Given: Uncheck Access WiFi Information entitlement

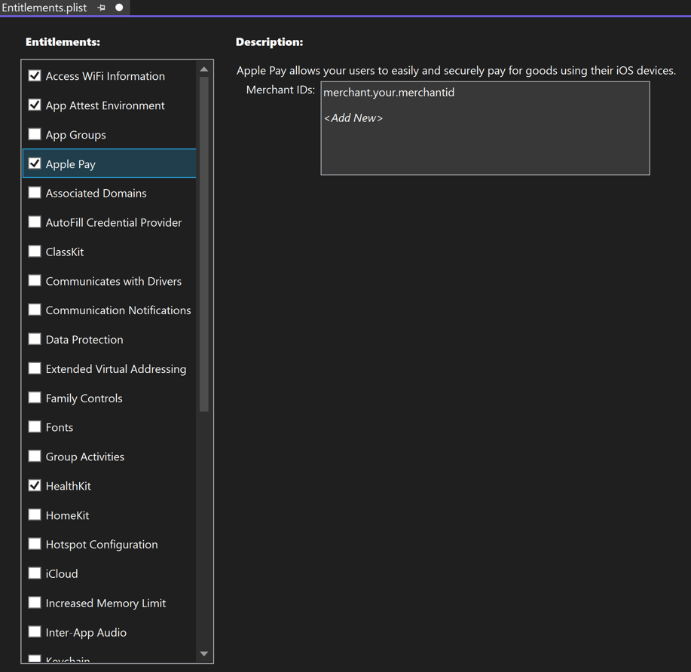Looking at the screenshot, I should (x=35, y=75).
